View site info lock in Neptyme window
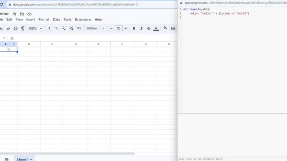 [x=181, y=3]
